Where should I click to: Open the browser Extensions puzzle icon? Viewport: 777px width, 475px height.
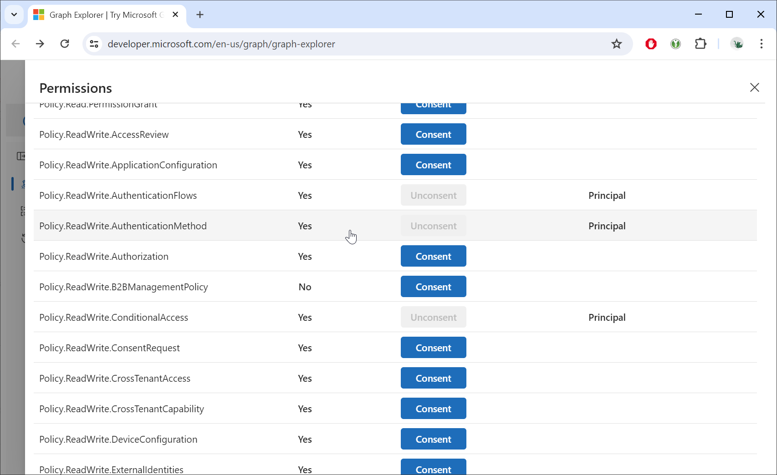700,44
